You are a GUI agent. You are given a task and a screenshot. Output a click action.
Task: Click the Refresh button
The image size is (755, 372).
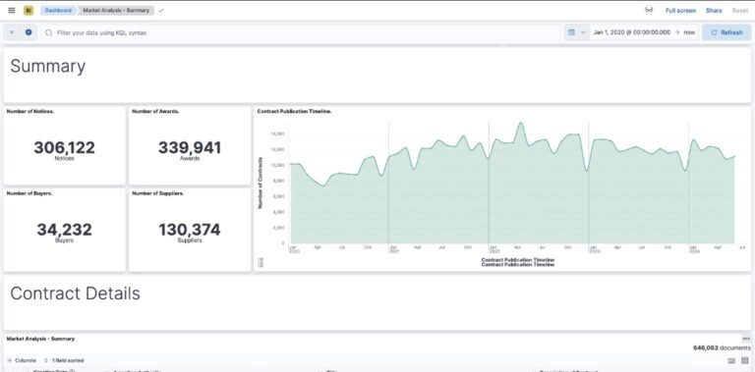pos(726,32)
